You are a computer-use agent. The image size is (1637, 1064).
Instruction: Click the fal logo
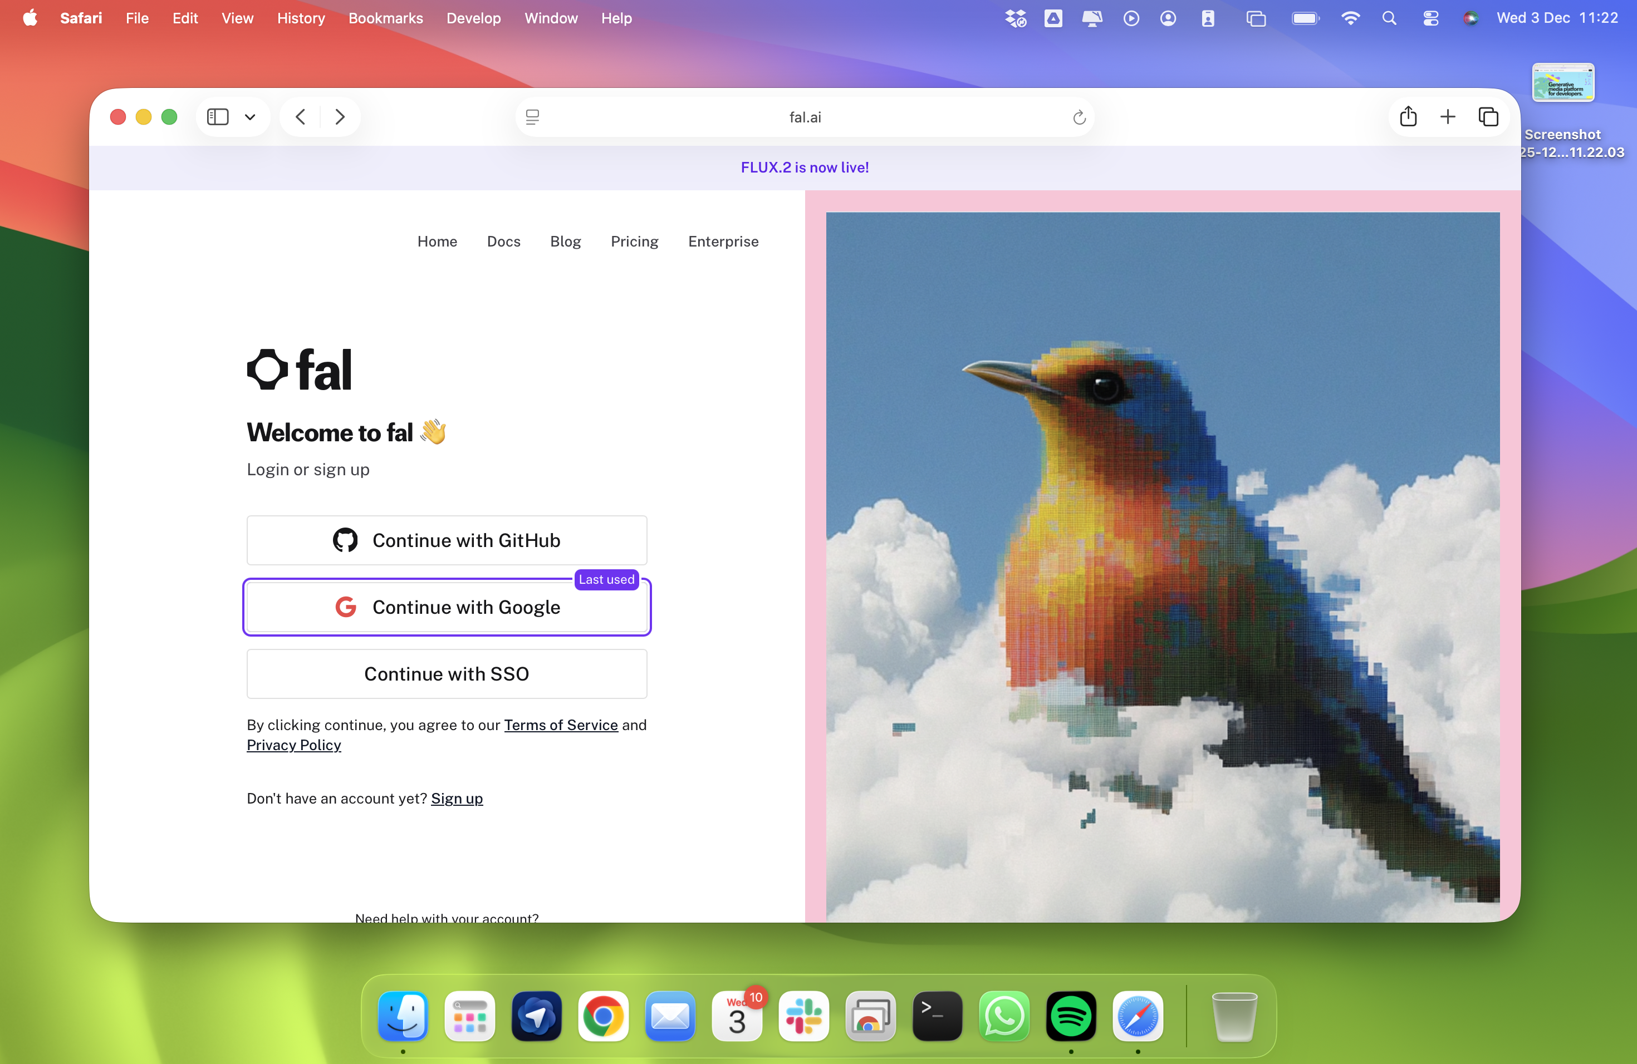tap(299, 369)
